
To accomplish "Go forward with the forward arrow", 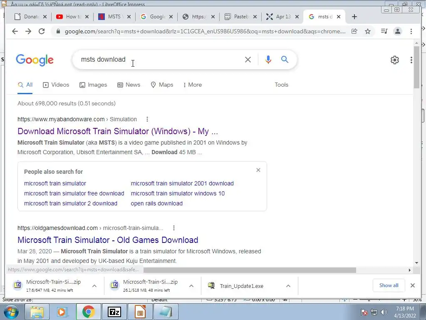I will point(28,31).
